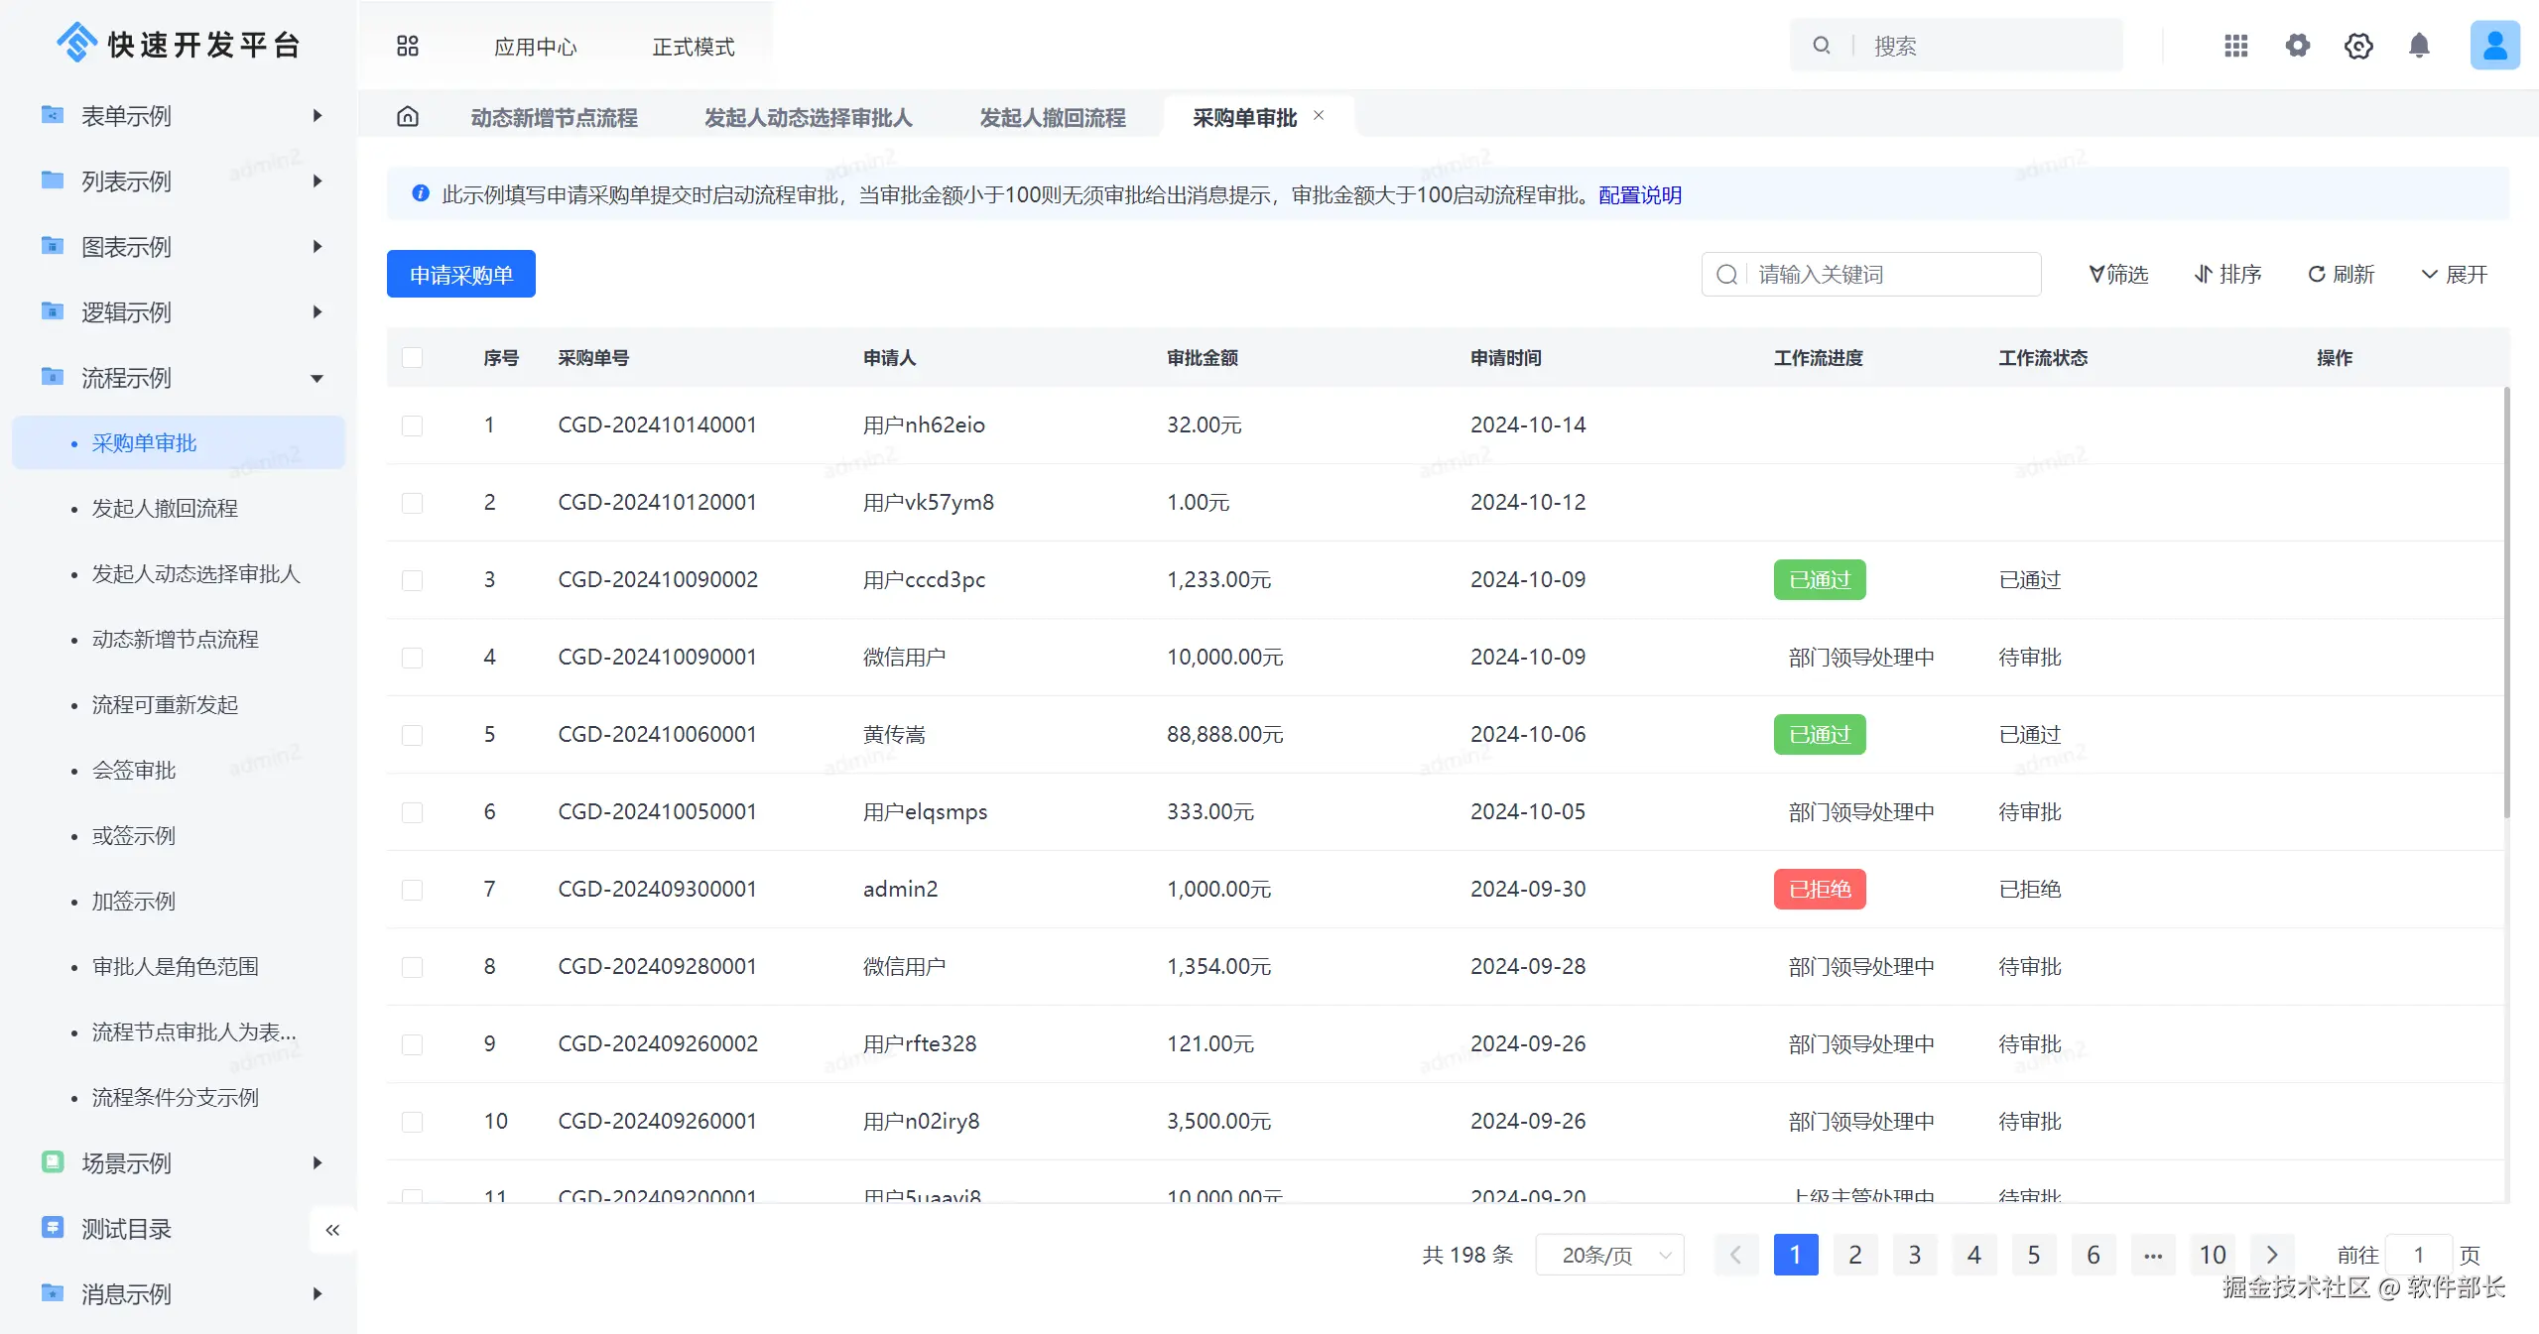Image resolution: width=2539 pixels, height=1334 pixels.
Task: Open the 筛选 filter tool
Action: coord(2118,275)
